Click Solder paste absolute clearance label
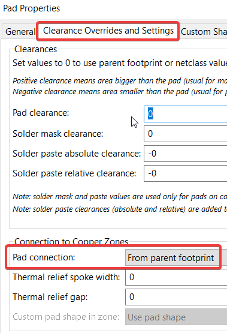This screenshot has height=333, width=227. [x=77, y=154]
